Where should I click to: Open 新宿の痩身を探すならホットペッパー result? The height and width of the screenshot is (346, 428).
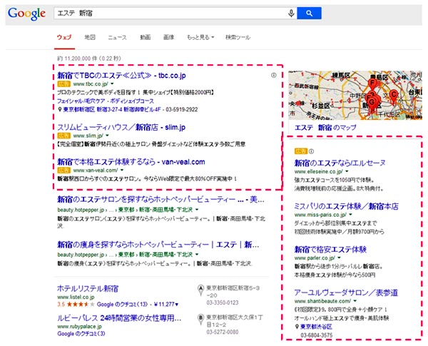click(158, 245)
